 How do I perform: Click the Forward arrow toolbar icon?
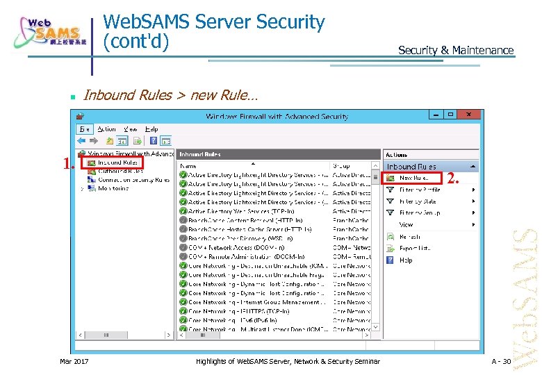[94, 140]
